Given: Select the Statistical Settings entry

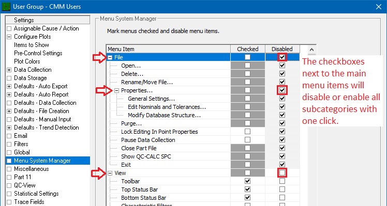Looking at the screenshot, I should pos(36,194).
